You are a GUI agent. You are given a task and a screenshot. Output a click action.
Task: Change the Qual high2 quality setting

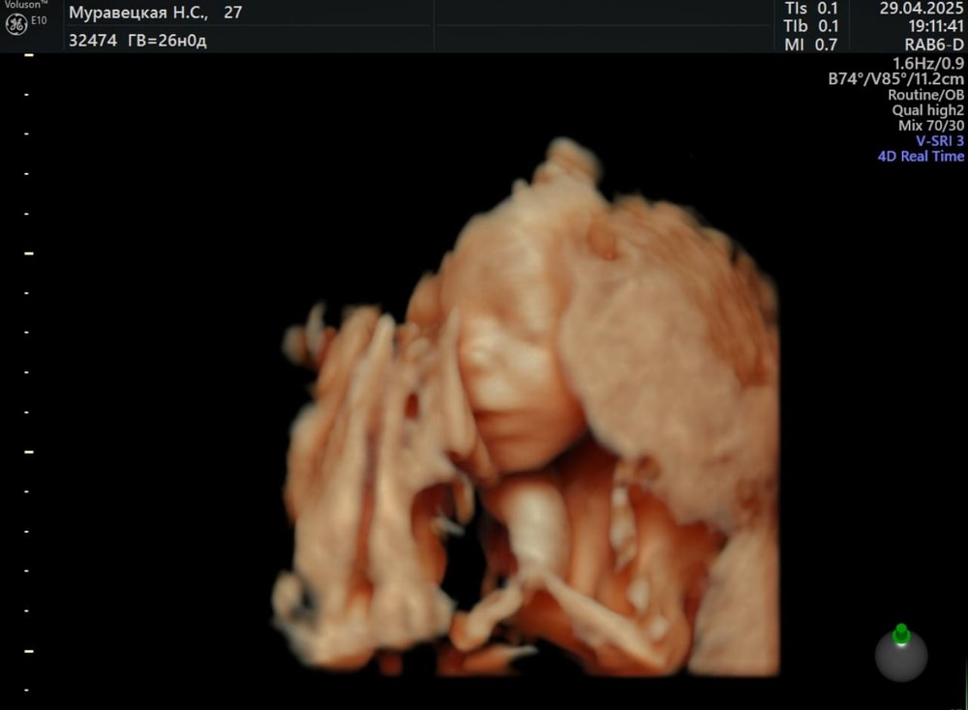coord(927,110)
